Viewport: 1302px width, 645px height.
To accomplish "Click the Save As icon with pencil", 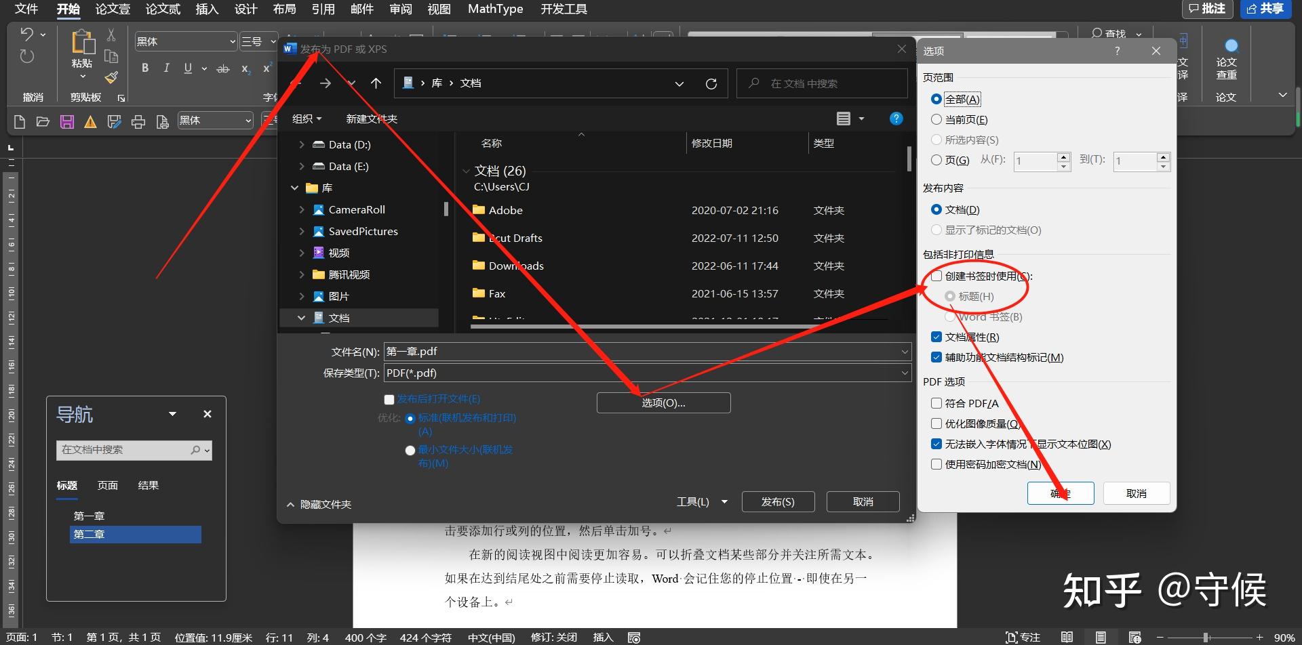I will [x=114, y=121].
